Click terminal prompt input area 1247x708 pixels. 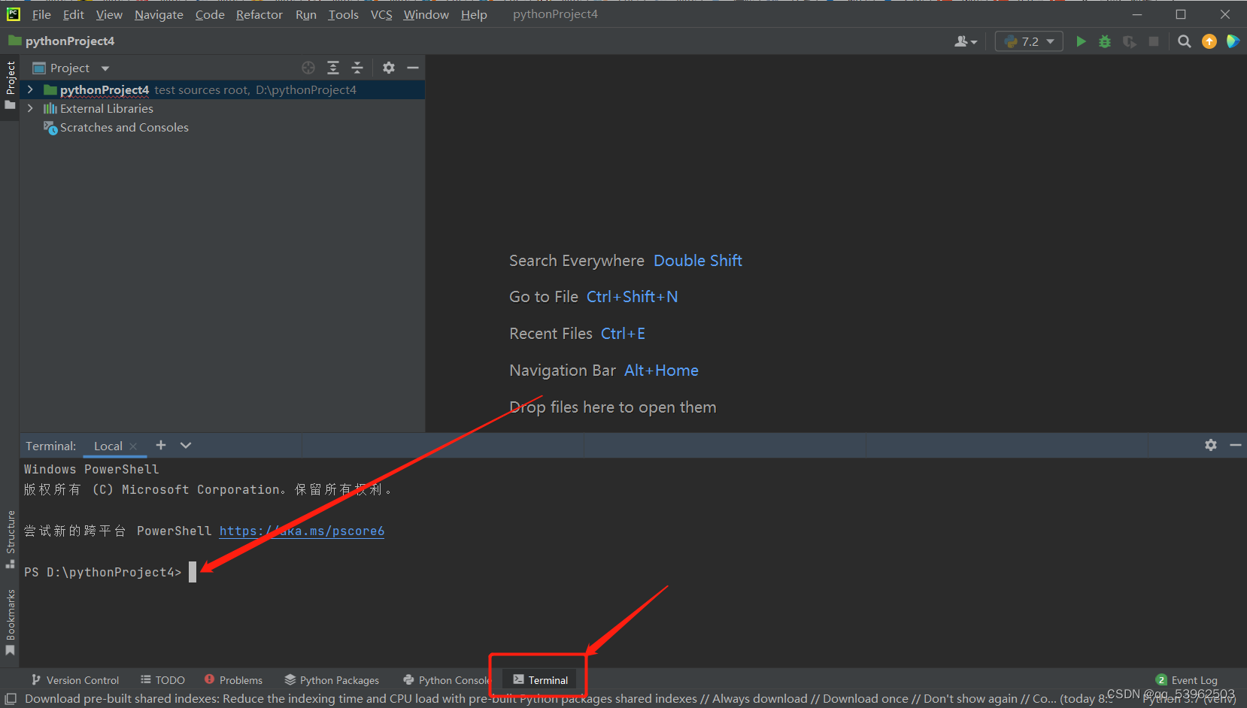193,572
